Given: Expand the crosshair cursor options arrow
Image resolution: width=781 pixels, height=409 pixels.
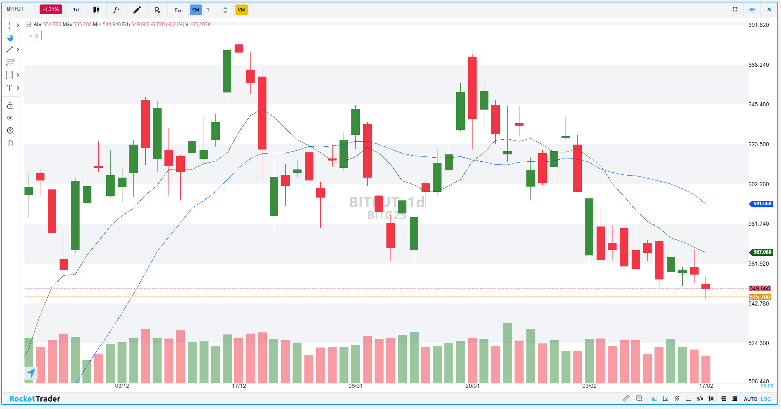Looking at the screenshot, I should pos(18,25).
